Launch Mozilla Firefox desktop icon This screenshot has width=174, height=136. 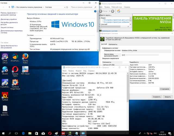coord(25,58)
